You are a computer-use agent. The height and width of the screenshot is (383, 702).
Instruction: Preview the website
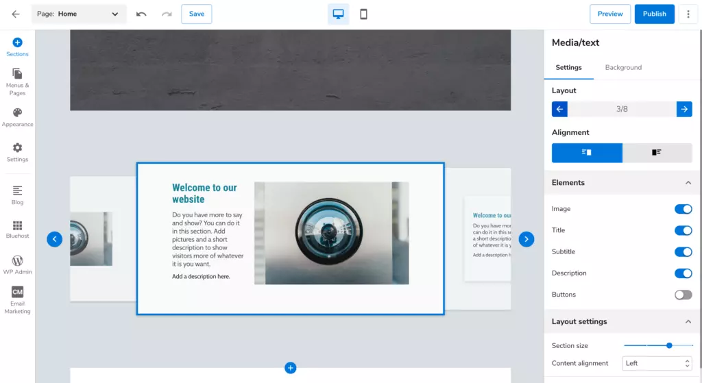tap(609, 14)
